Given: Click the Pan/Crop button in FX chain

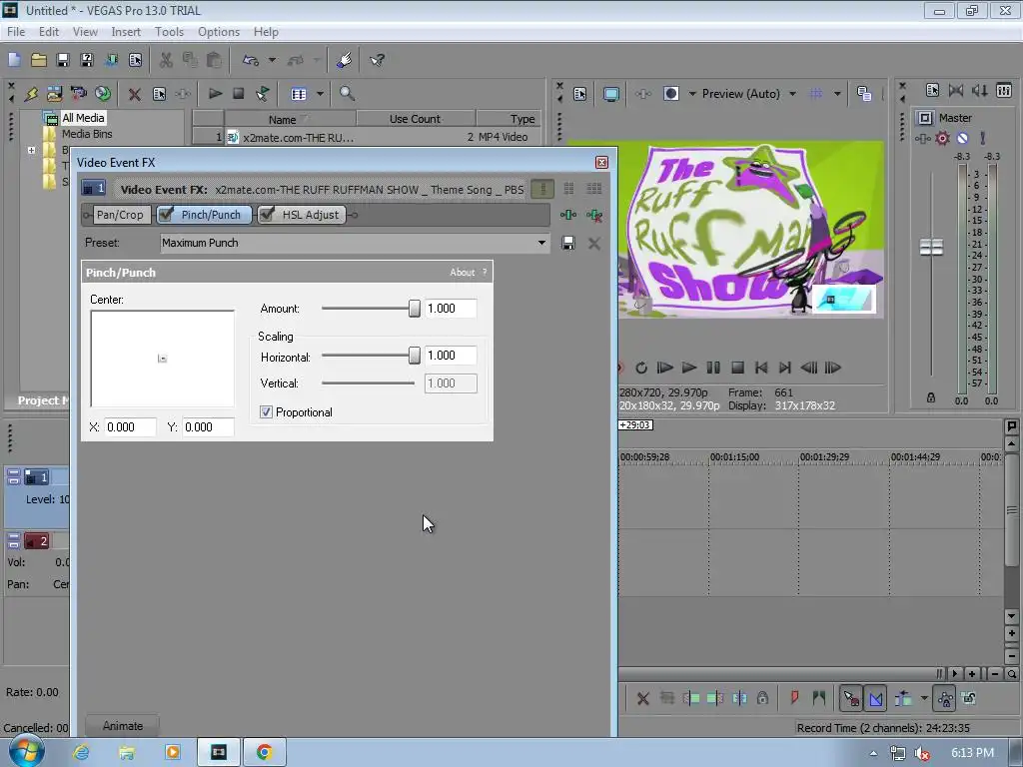Looking at the screenshot, I should click(120, 215).
